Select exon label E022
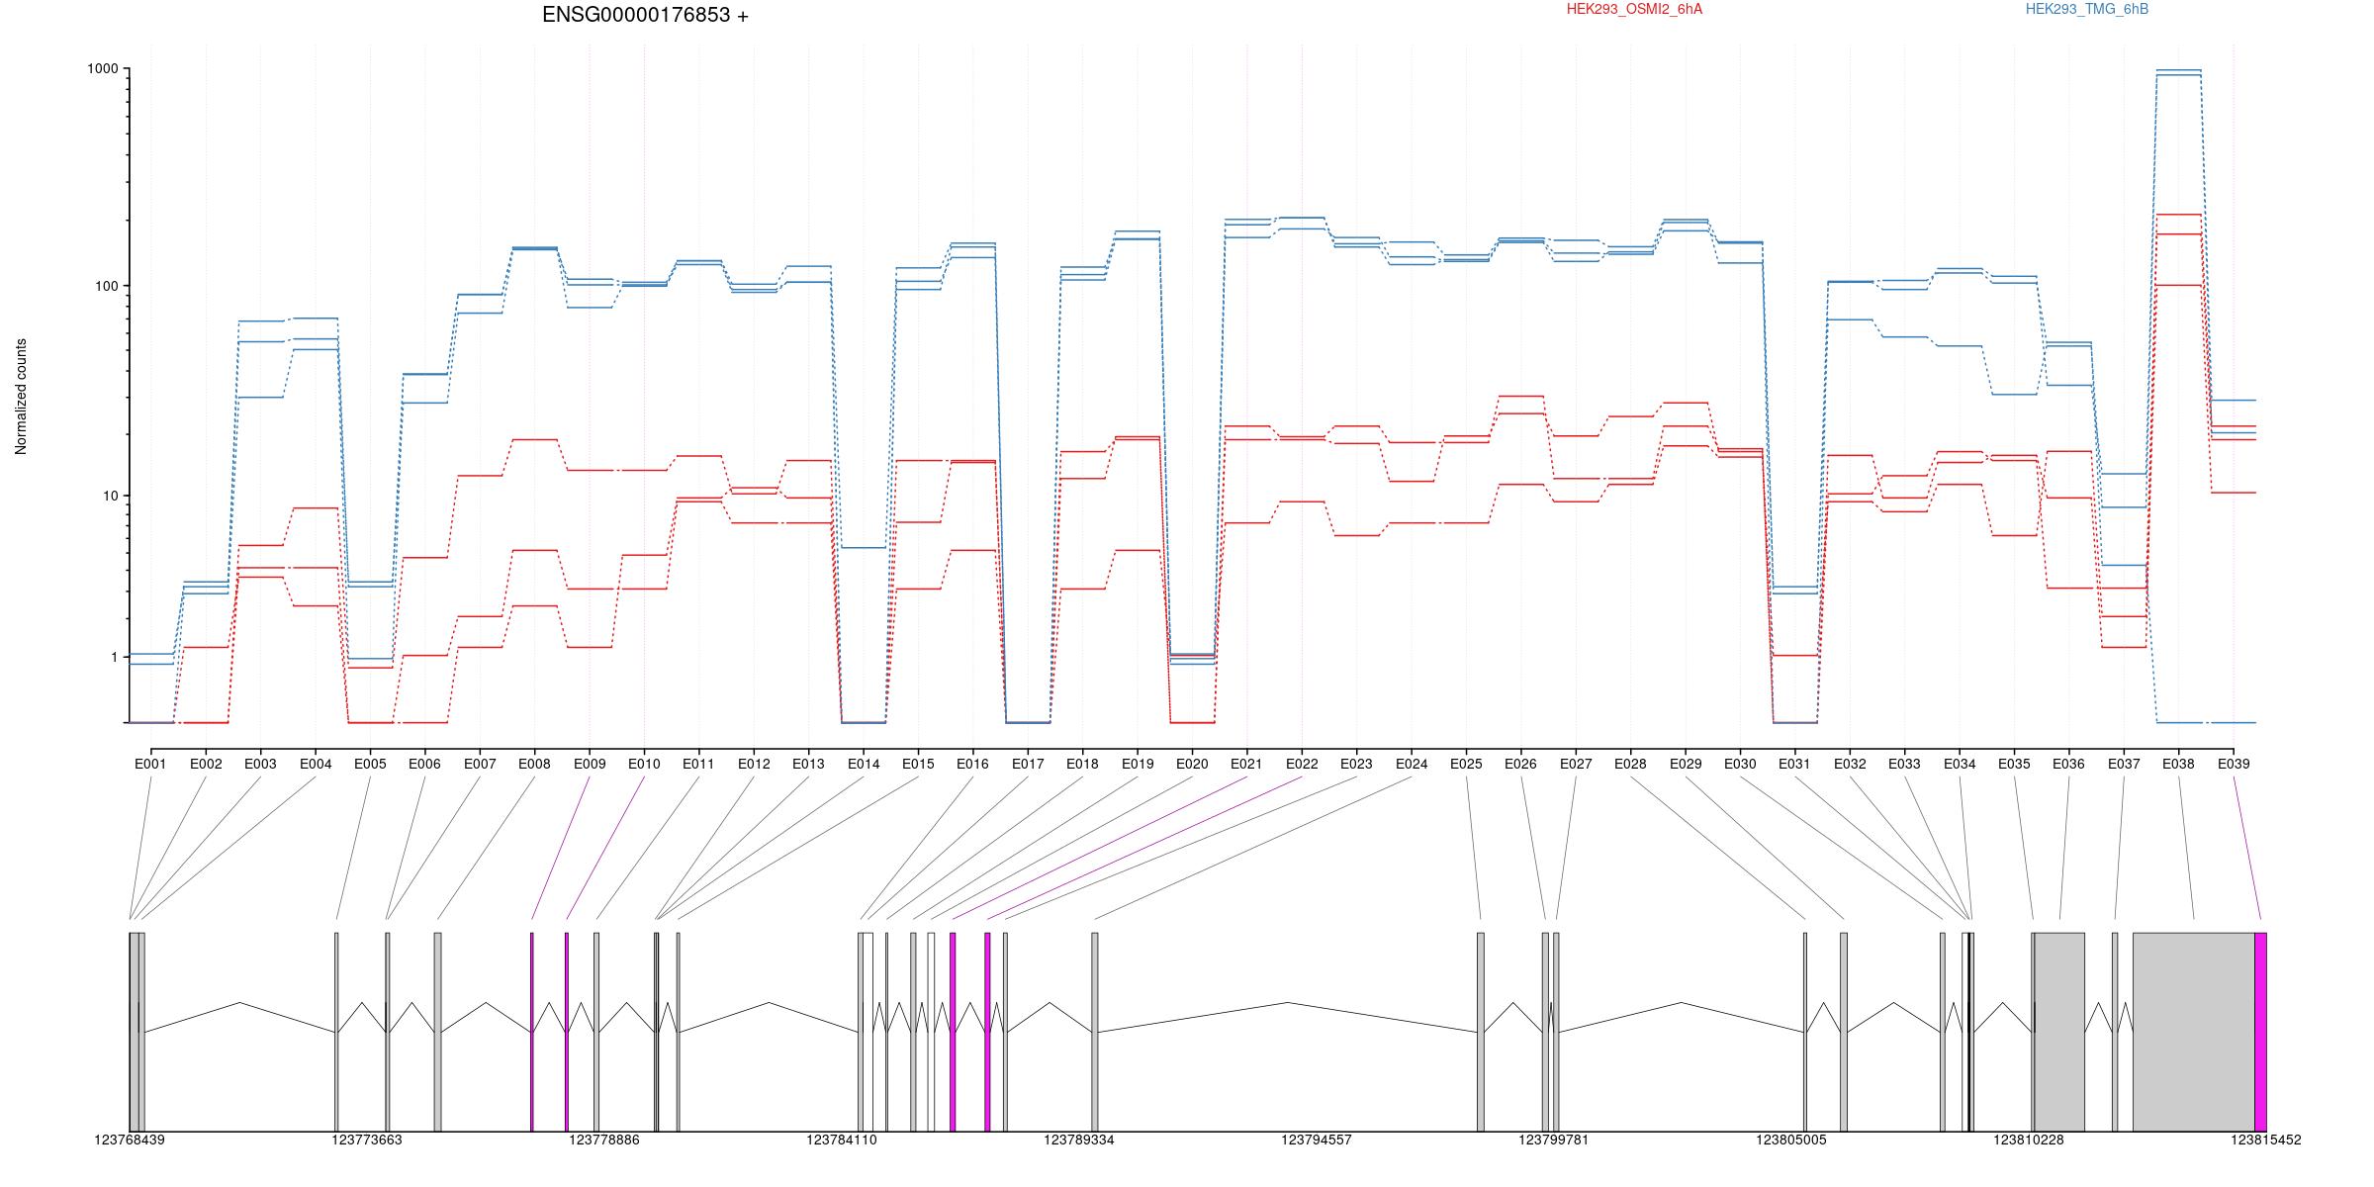 pyautogui.click(x=1302, y=764)
